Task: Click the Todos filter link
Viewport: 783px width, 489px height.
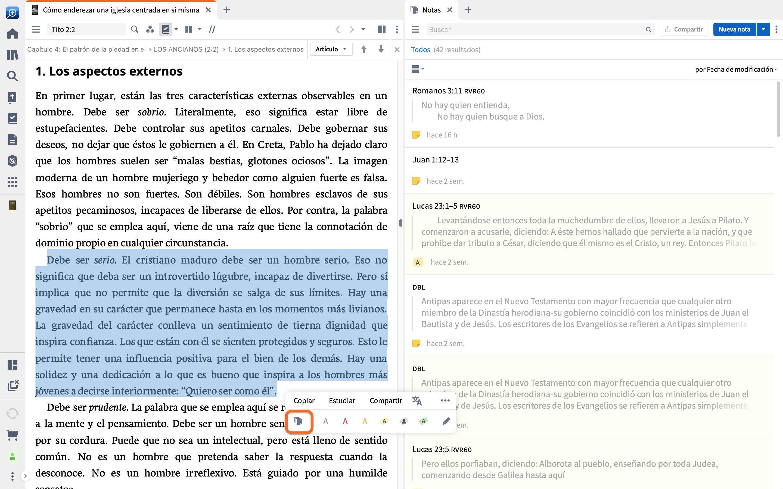Action: [420, 49]
